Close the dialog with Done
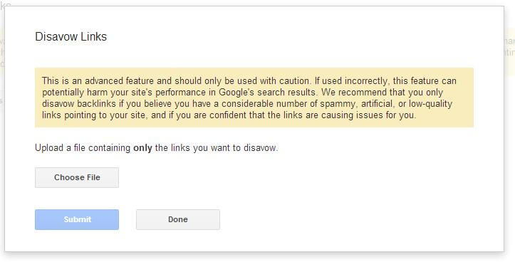Image resolution: width=515 pixels, height=267 pixels. [178, 220]
